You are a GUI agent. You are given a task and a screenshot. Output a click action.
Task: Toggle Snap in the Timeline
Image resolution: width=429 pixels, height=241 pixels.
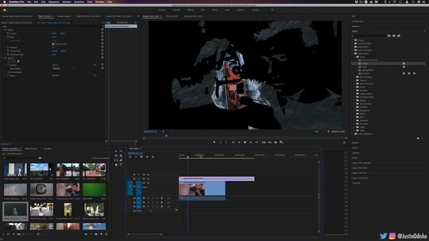tap(135, 157)
